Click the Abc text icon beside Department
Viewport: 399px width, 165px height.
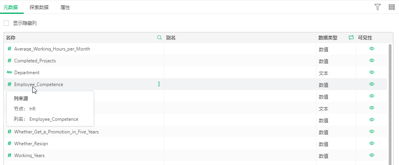(x=9, y=72)
